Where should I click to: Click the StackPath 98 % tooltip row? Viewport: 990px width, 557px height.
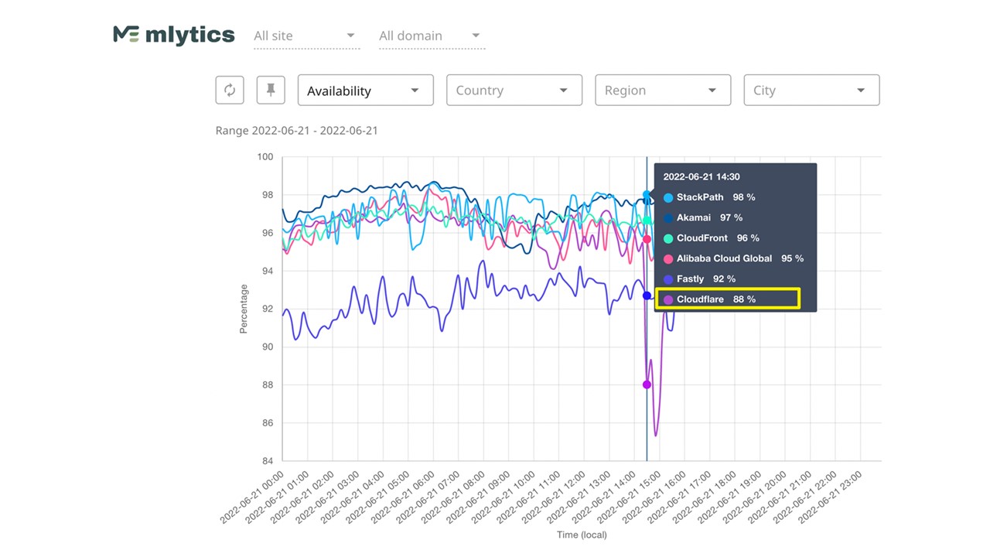pyautogui.click(x=709, y=197)
